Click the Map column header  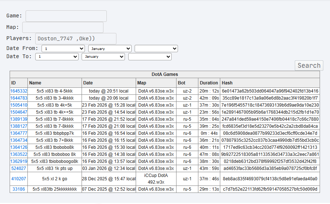point(156,83)
